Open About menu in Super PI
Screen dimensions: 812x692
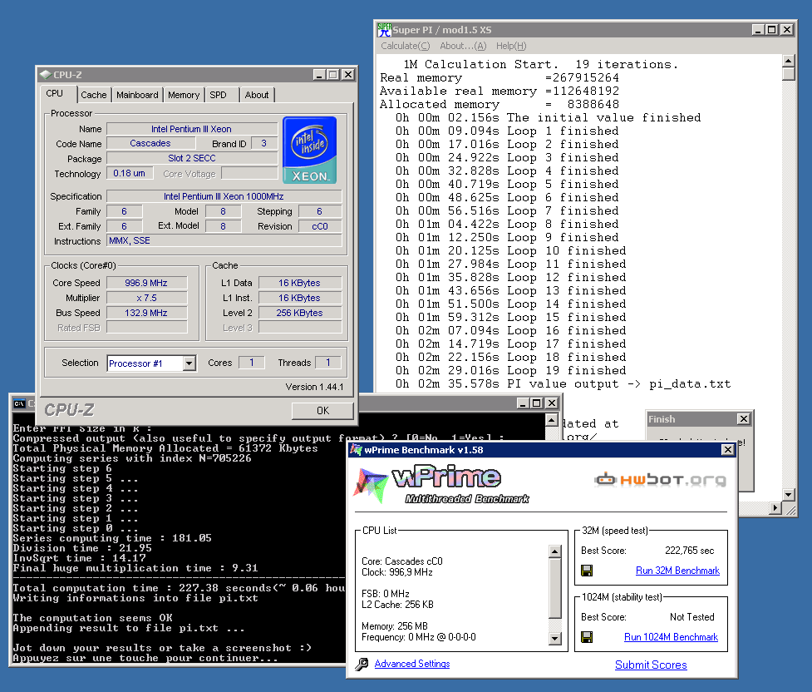[x=463, y=46]
